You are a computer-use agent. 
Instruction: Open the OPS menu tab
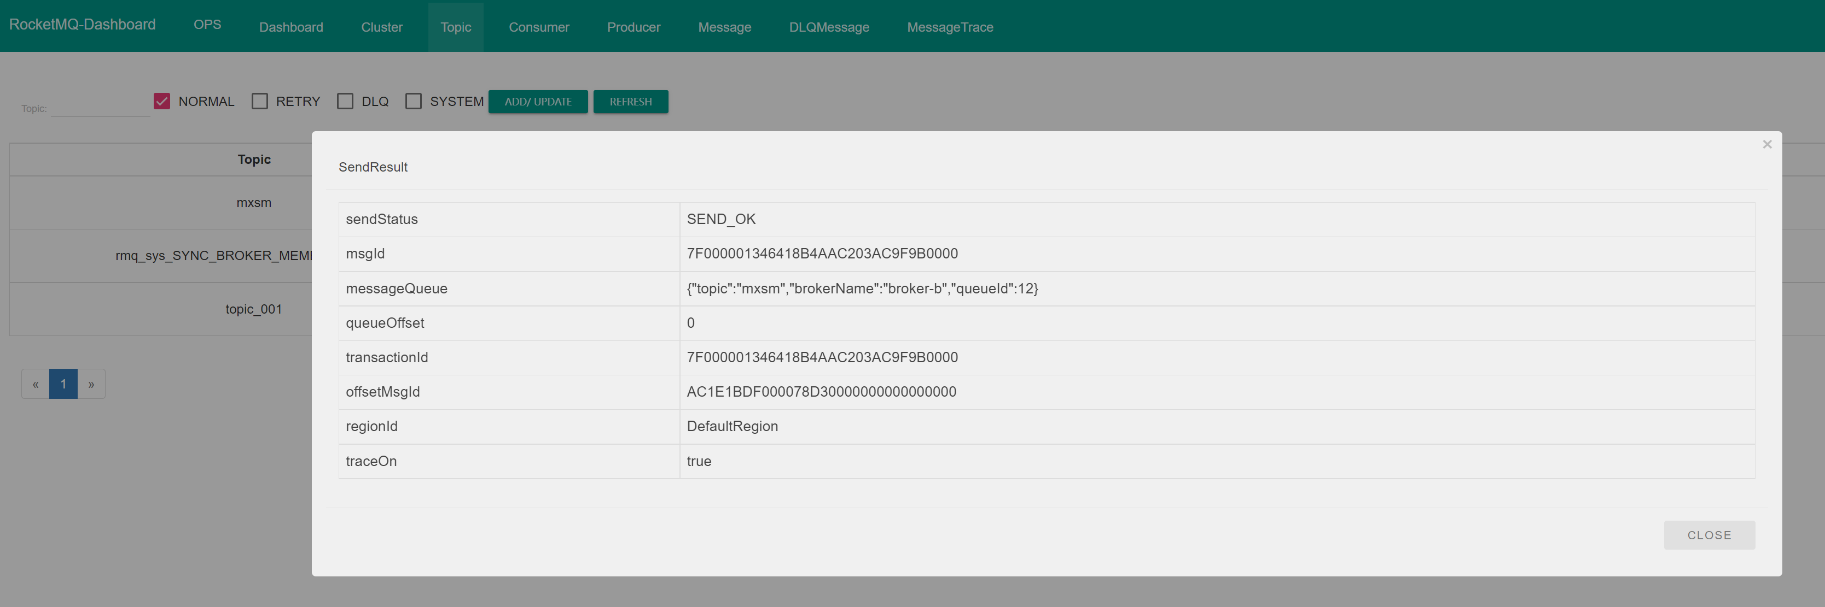point(207,25)
